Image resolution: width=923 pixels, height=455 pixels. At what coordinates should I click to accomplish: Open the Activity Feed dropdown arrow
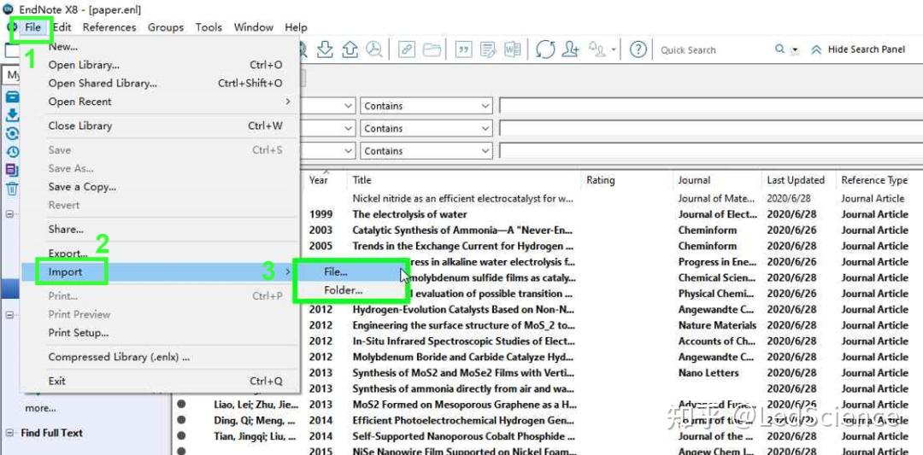click(x=614, y=50)
